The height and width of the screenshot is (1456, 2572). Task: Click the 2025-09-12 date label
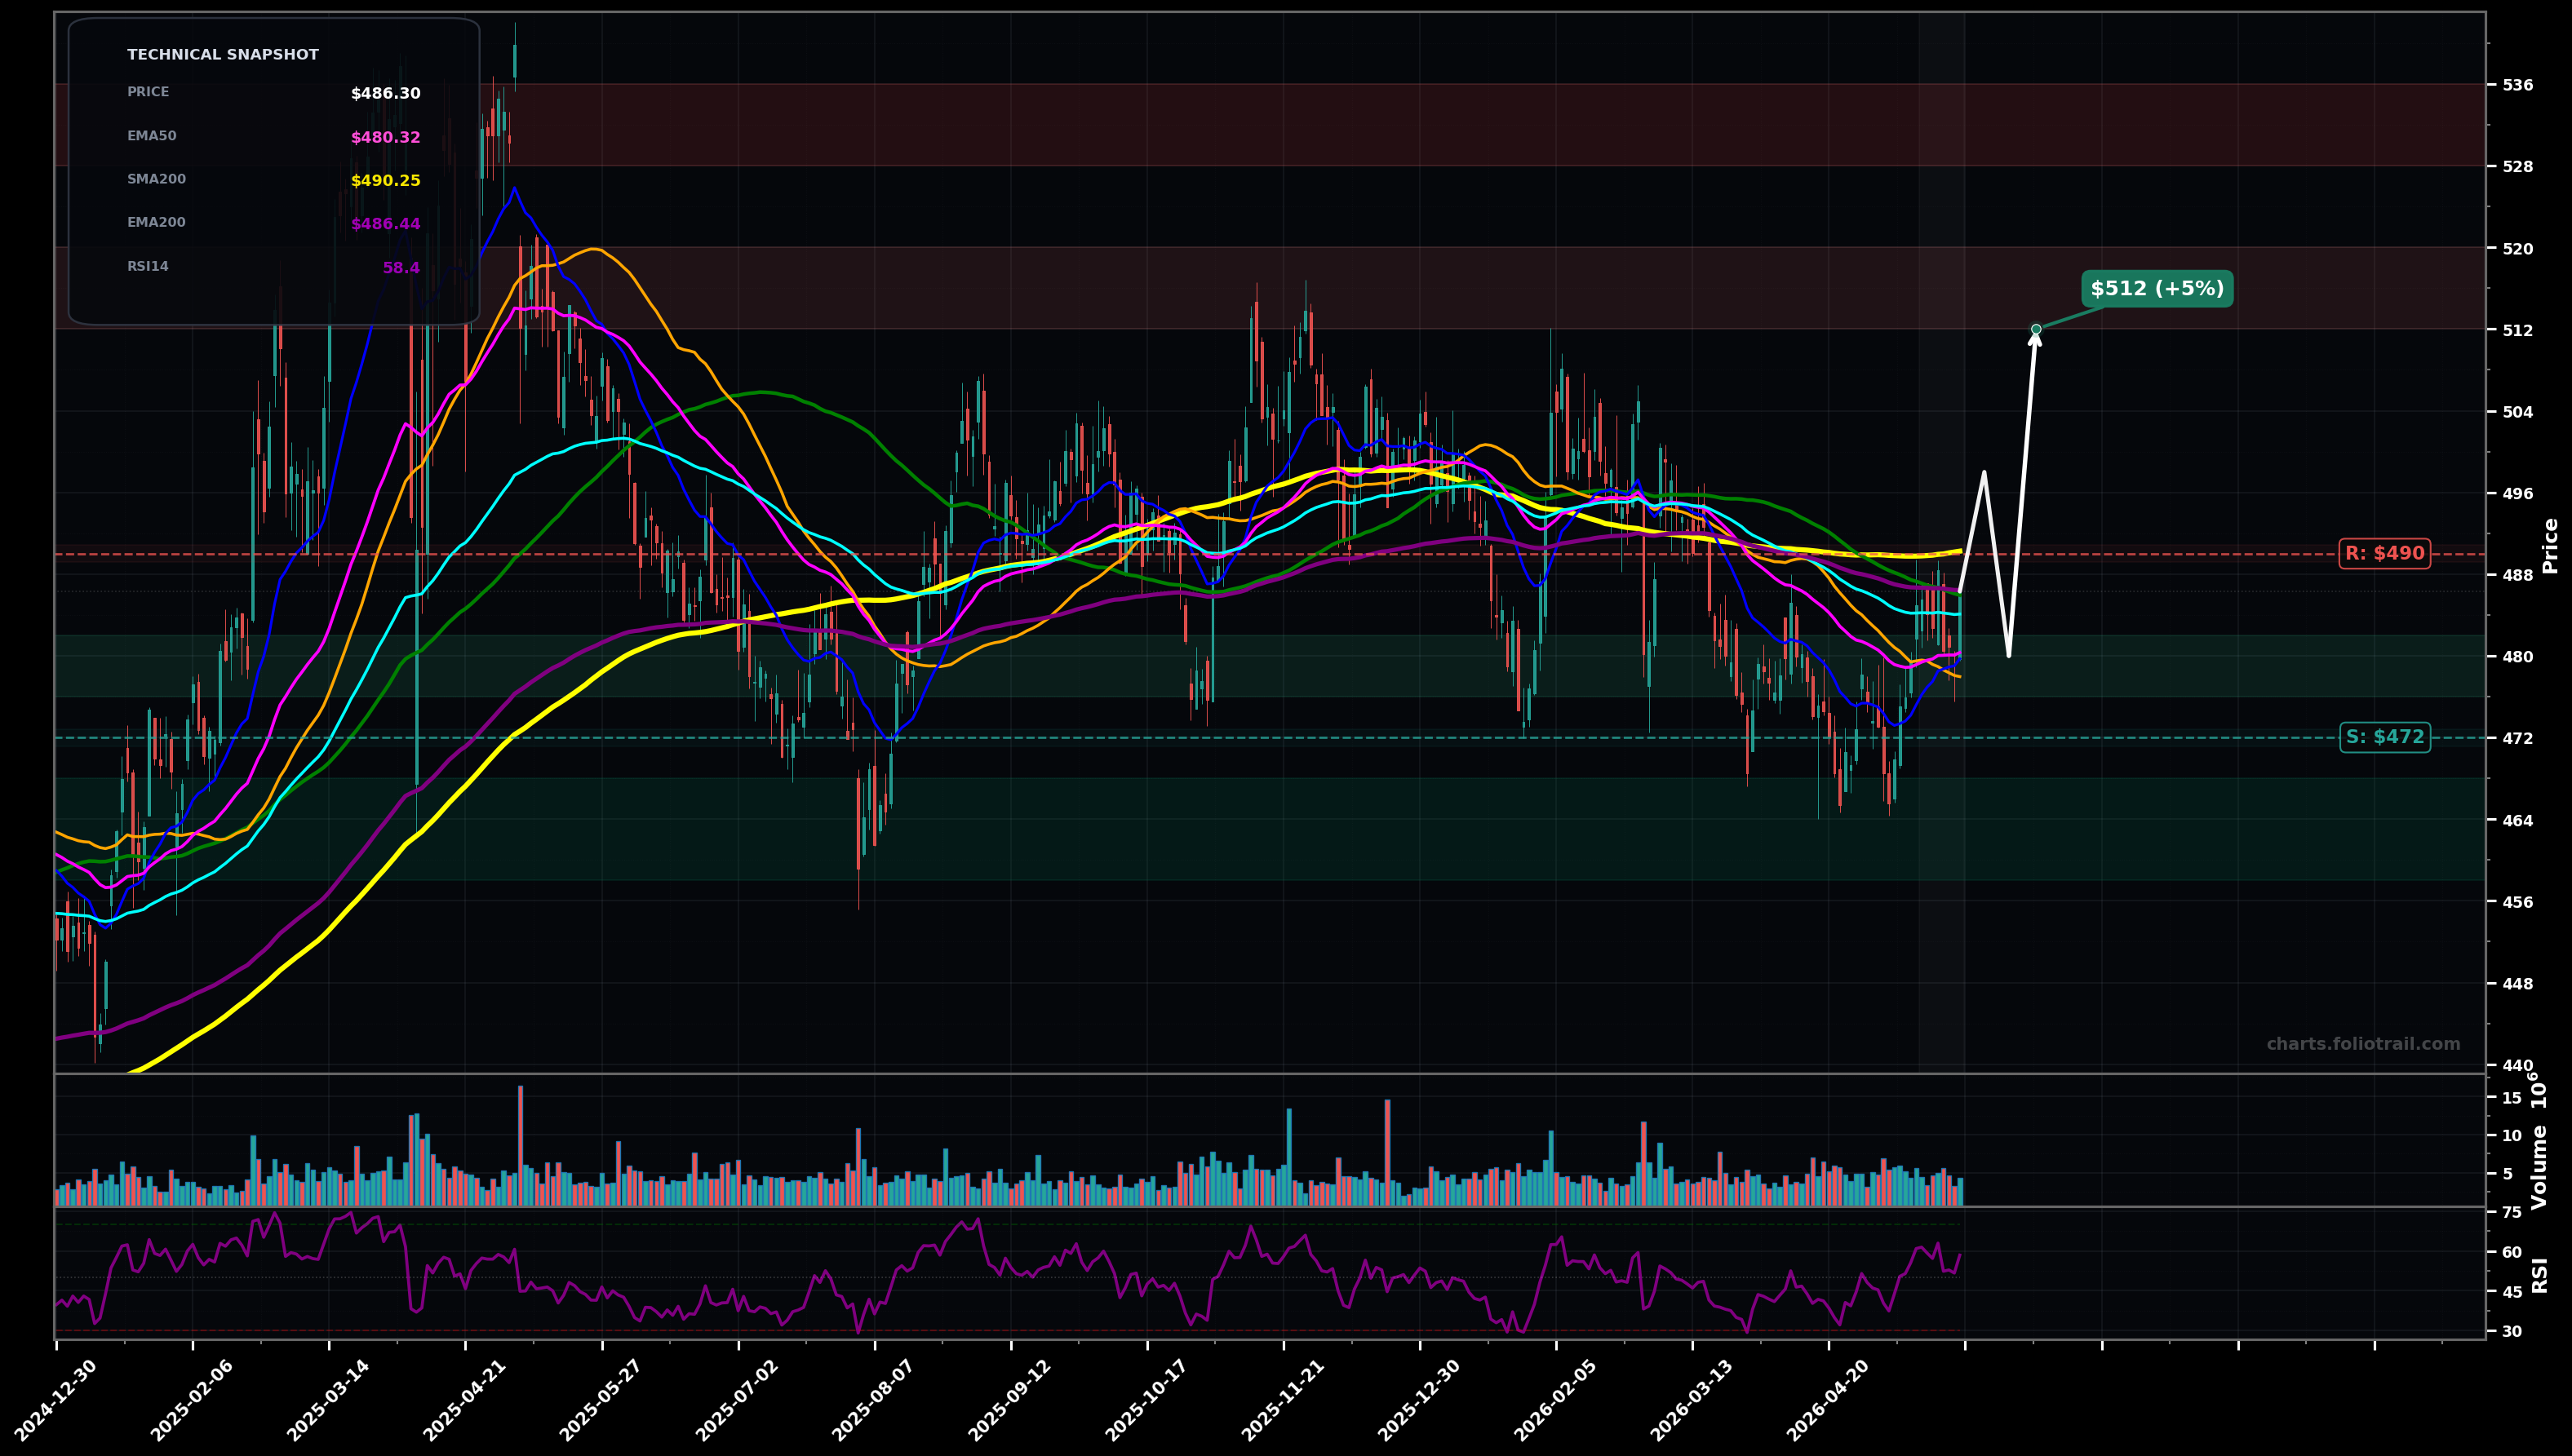1009,1400
